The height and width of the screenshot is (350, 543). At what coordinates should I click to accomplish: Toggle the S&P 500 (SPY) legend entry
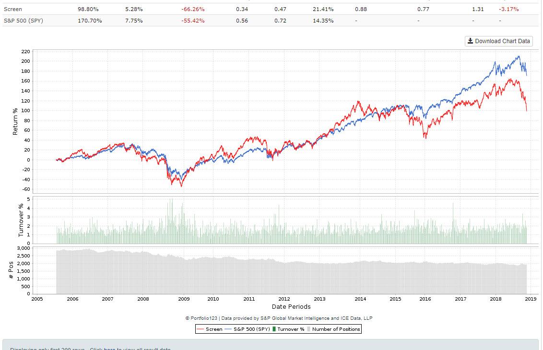(x=247, y=329)
